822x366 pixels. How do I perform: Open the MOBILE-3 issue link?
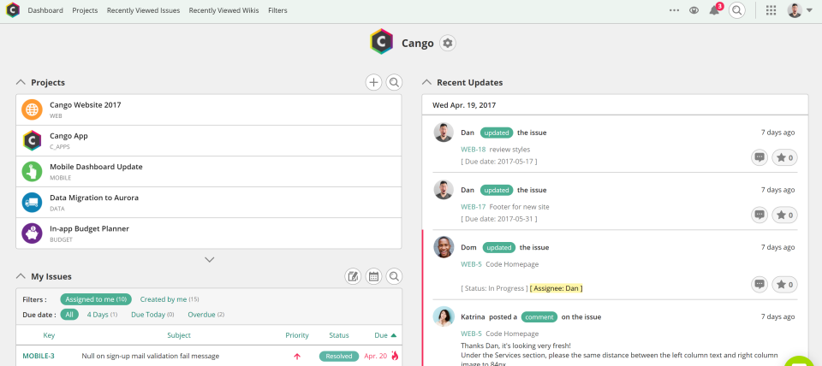point(39,356)
